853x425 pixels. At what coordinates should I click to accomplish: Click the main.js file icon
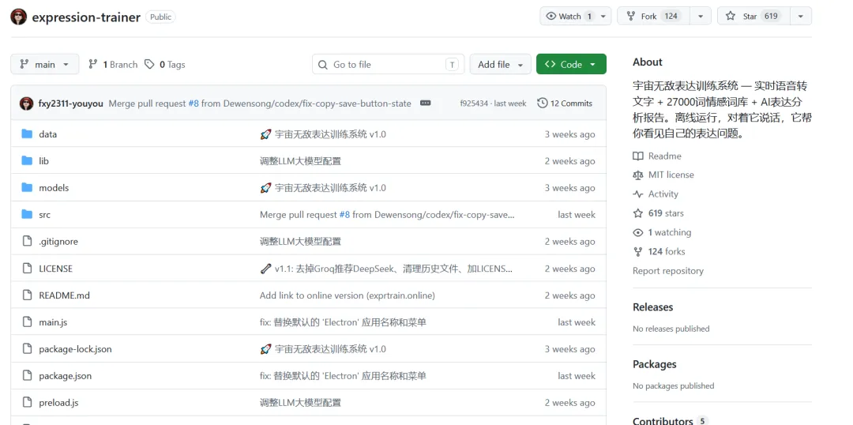pyautogui.click(x=27, y=322)
